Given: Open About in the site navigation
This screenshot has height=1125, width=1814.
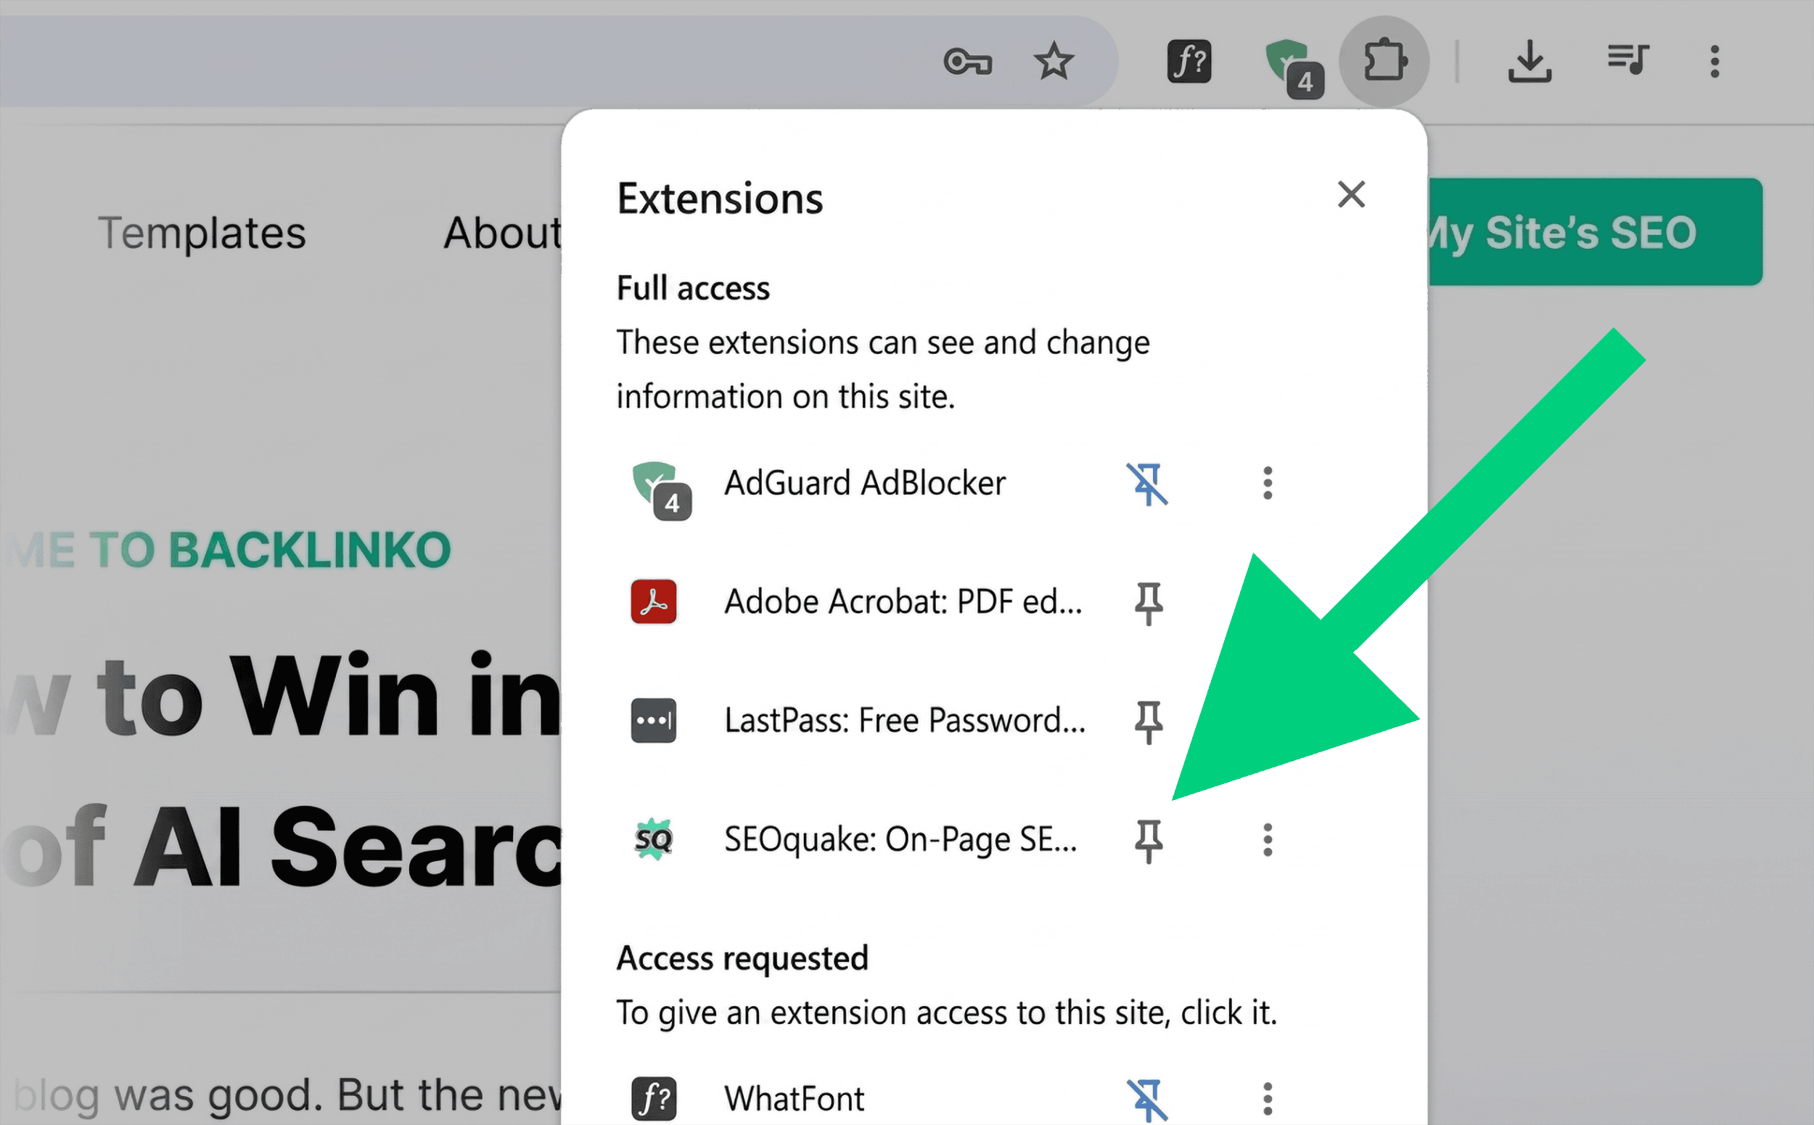Looking at the screenshot, I should [x=502, y=234].
